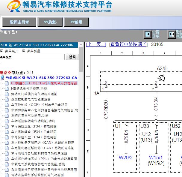Open 车速感应转向系统 (PML) 的电气功能原理图
The height and width of the screenshot is (177, 182).
44,159
